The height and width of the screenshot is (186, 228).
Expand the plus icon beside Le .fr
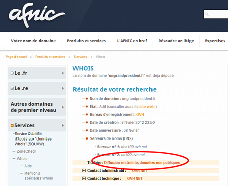12,73
